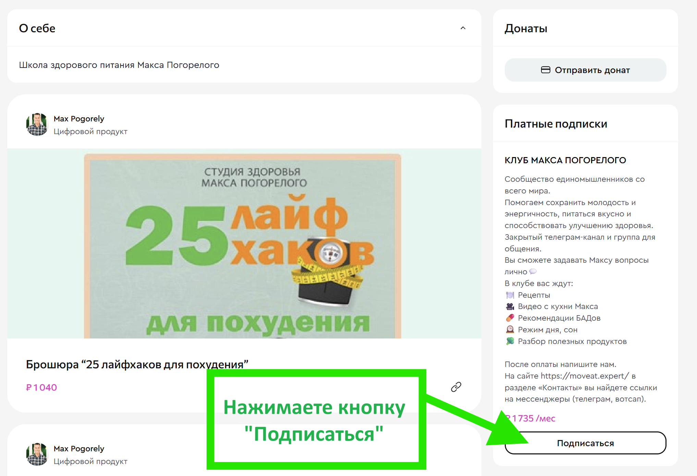The image size is (697, 476).
Task: Open Max Pogorely avatar on second post
Action: tap(37, 454)
